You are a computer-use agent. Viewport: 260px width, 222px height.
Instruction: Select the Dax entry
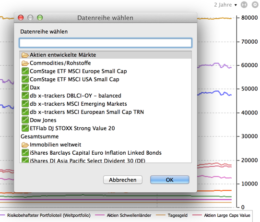(106, 87)
